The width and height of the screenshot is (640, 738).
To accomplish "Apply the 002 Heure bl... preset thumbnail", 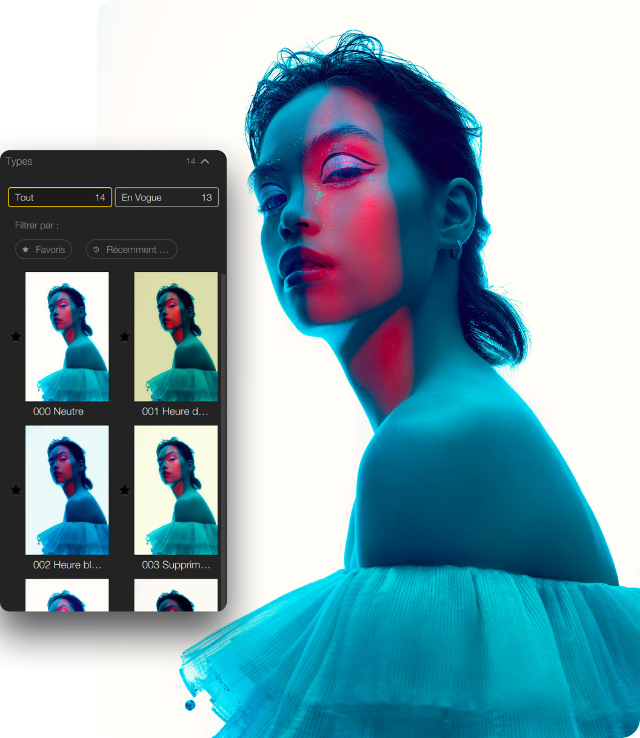I will click(x=67, y=490).
